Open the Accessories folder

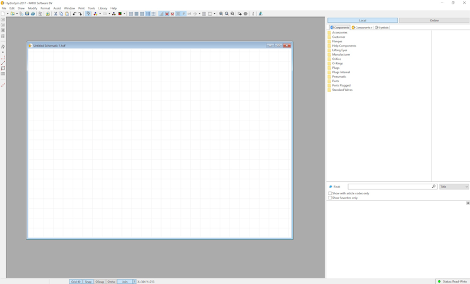pyautogui.click(x=339, y=32)
